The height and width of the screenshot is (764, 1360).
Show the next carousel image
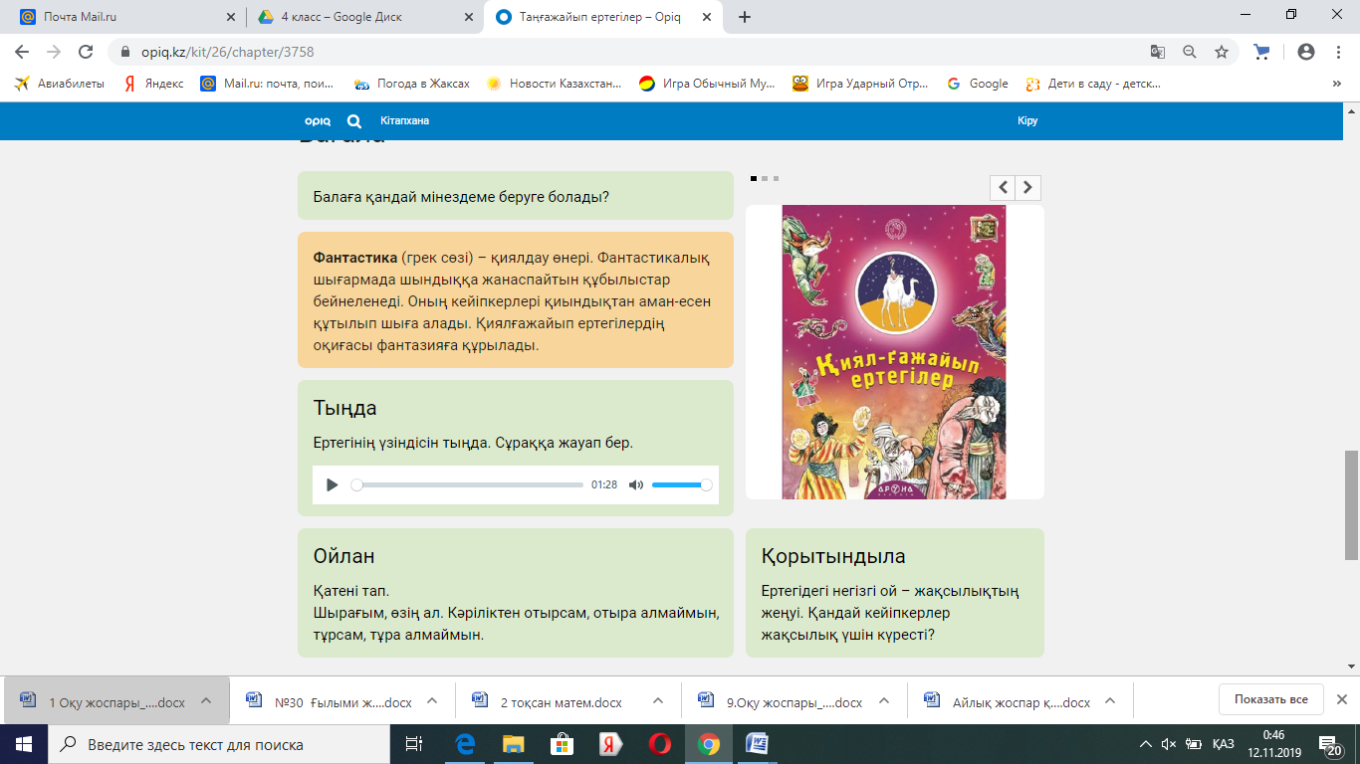(x=1028, y=187)
